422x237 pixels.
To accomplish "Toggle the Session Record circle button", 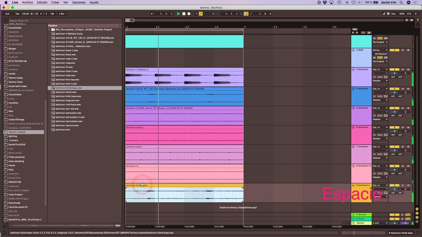I will pos(213,14).
